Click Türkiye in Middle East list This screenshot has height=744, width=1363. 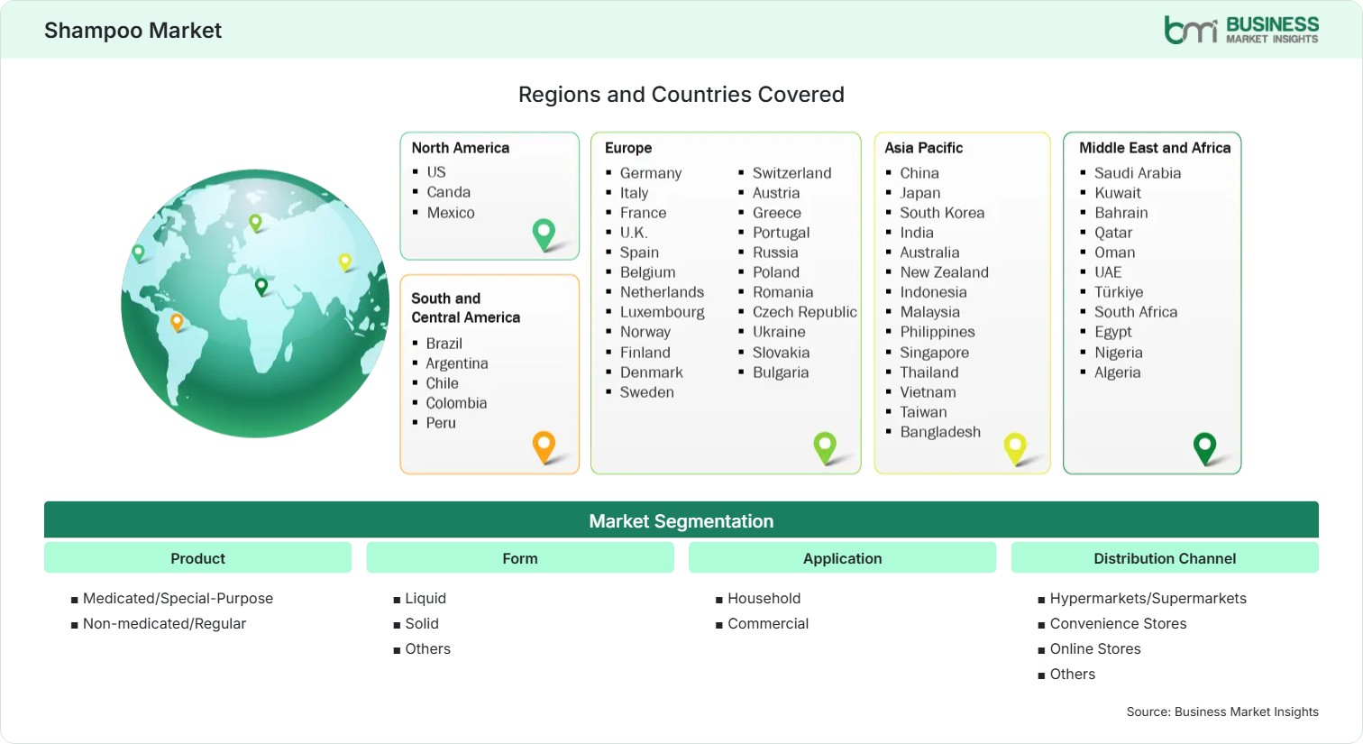(x=1119, y=292)
